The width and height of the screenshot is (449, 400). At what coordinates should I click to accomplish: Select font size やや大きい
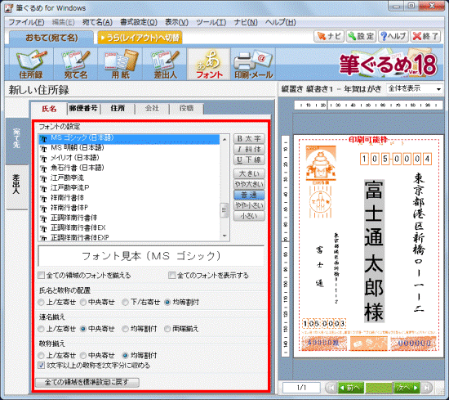249,184
